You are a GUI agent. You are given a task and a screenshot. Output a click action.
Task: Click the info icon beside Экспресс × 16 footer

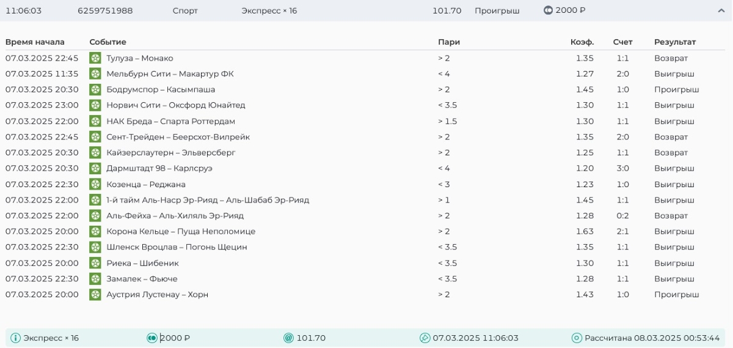(16, 338)
